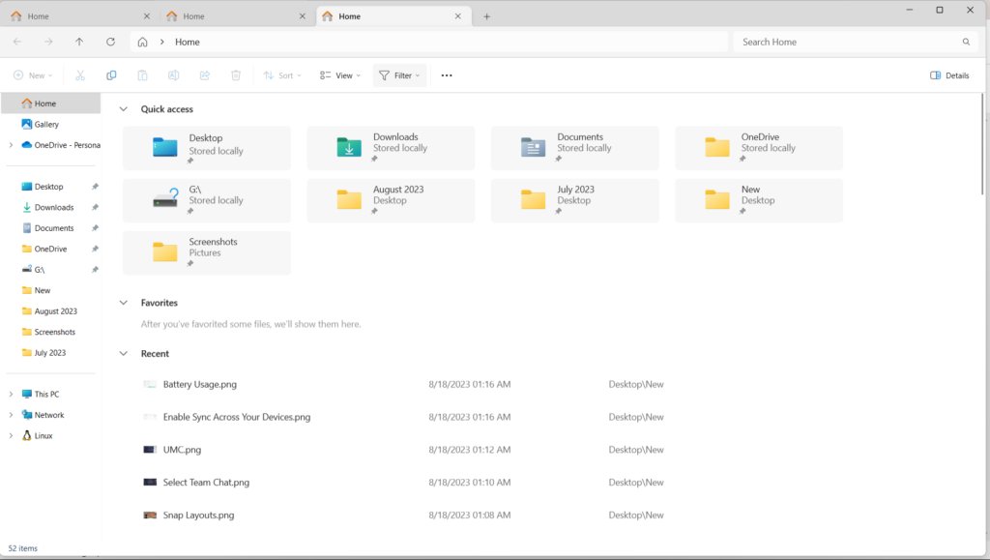
Task: Collapse the Recent section chevron
Action: coord(123,354)
